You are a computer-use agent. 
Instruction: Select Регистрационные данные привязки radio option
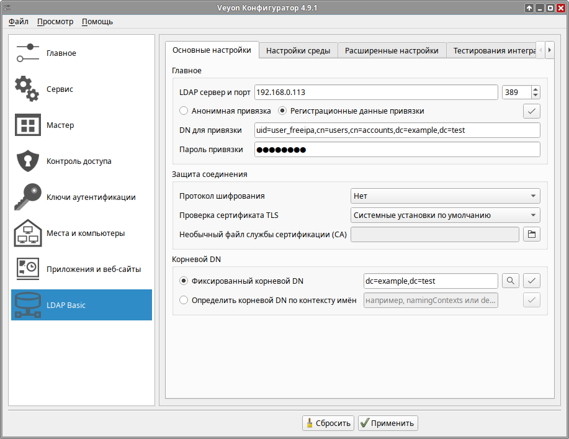(x=351, y=111)
